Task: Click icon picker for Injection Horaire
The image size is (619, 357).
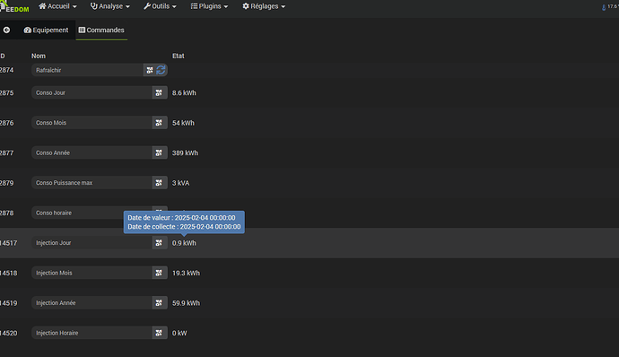Action: (159, 333)
